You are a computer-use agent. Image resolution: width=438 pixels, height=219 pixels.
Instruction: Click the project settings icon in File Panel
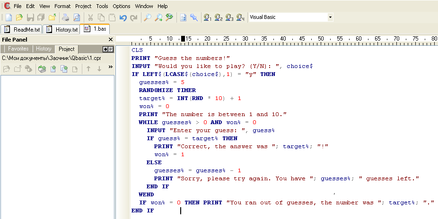click(28, 68)
